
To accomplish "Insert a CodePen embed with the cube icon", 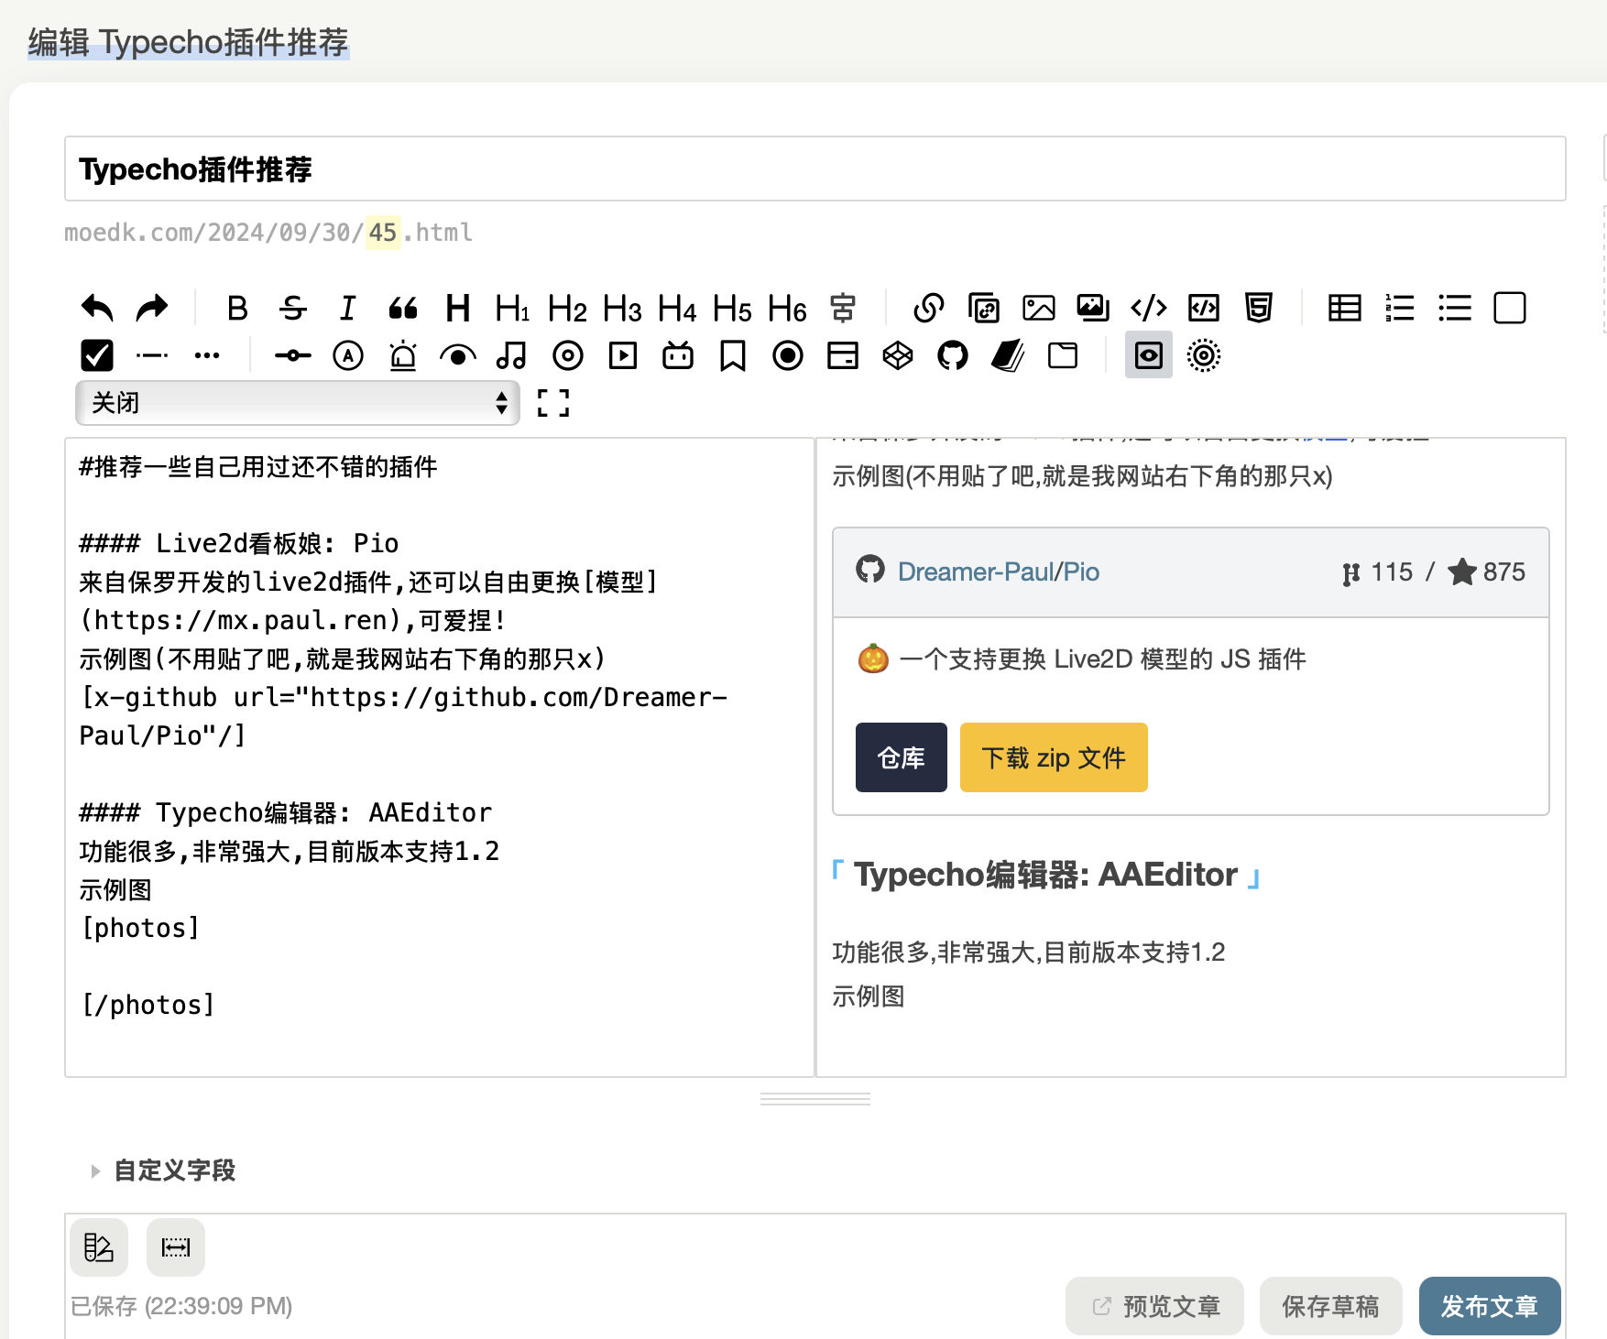I will pyautogui.click(x=898, y=355).
